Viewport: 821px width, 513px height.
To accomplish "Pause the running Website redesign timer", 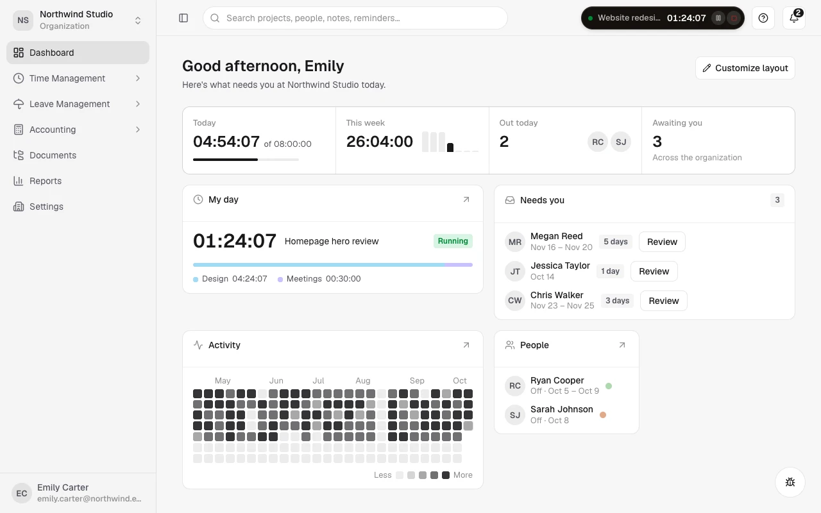I will click(719, 18).
